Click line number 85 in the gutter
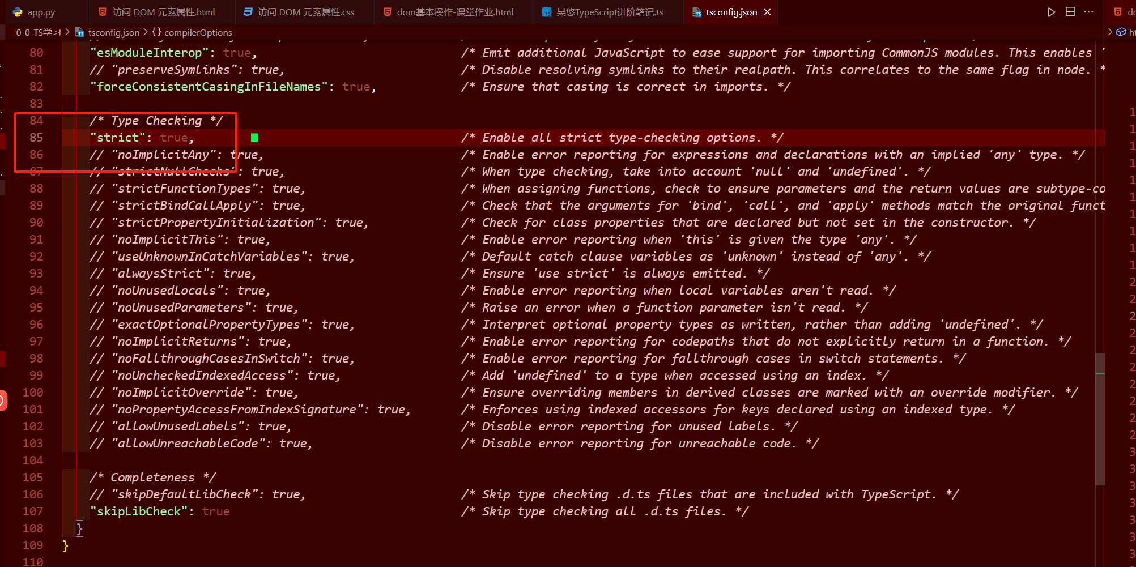The image size is (1136, 567). point(36,138)
